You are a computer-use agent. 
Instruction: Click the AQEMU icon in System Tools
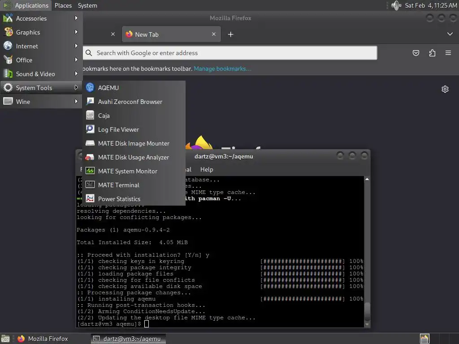[x=90, y=87]
